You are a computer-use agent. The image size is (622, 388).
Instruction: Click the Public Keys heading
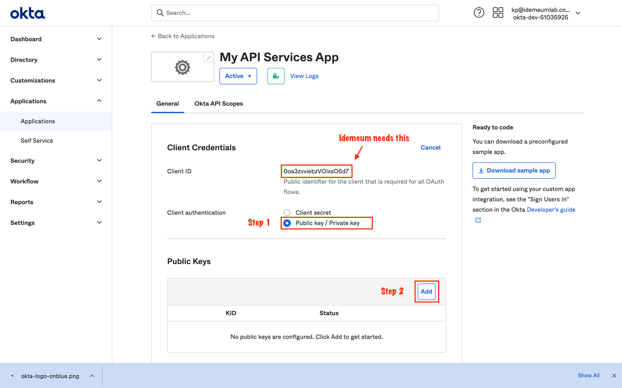coord(189,261)
